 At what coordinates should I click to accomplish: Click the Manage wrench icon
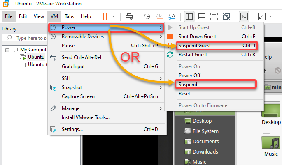coord(53,108)
